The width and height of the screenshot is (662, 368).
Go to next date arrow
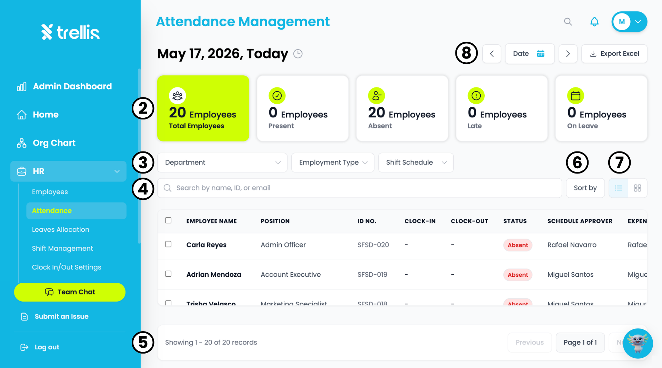[568, 54]
